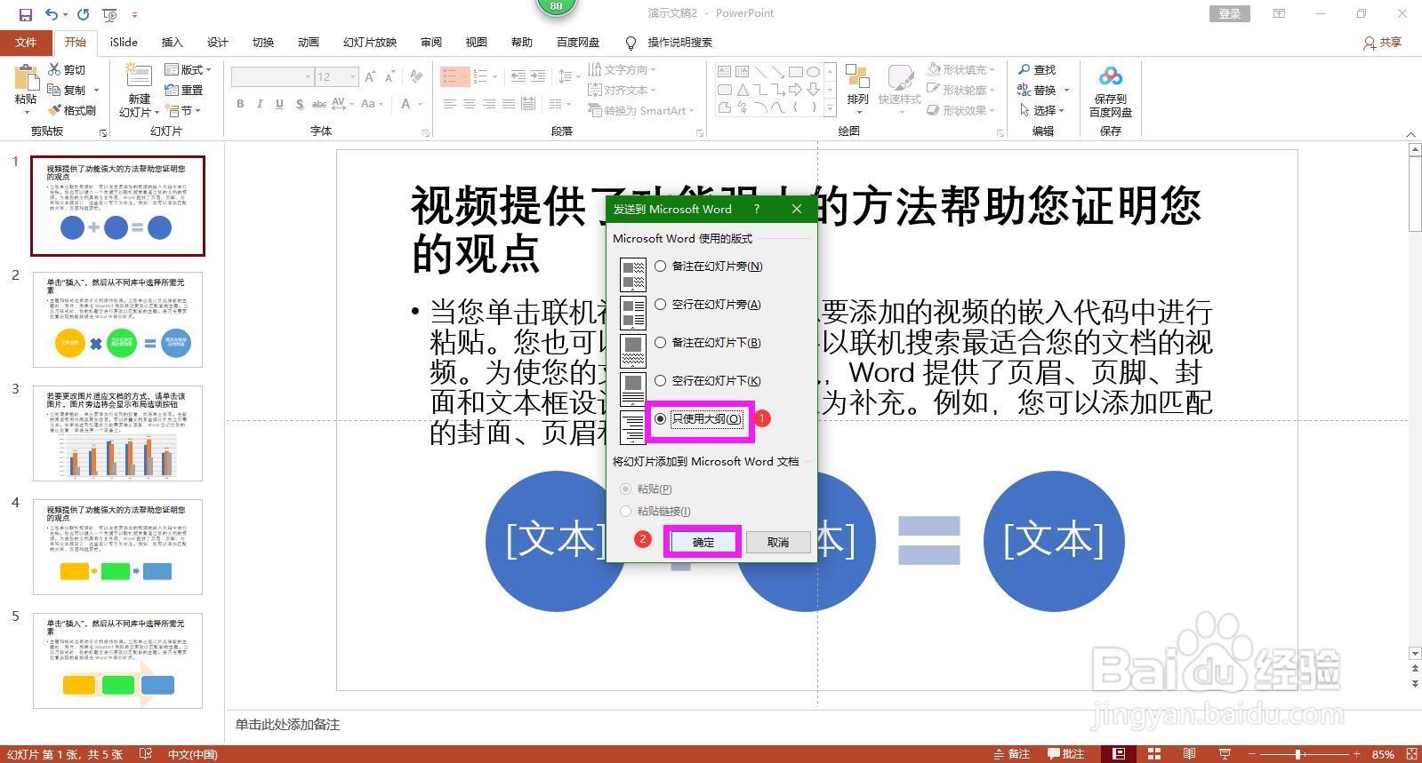The height and width of the screenshot is (763, 1422).
Task: Select the 粘贴链接(I) radio option
Action: point(626,511)
